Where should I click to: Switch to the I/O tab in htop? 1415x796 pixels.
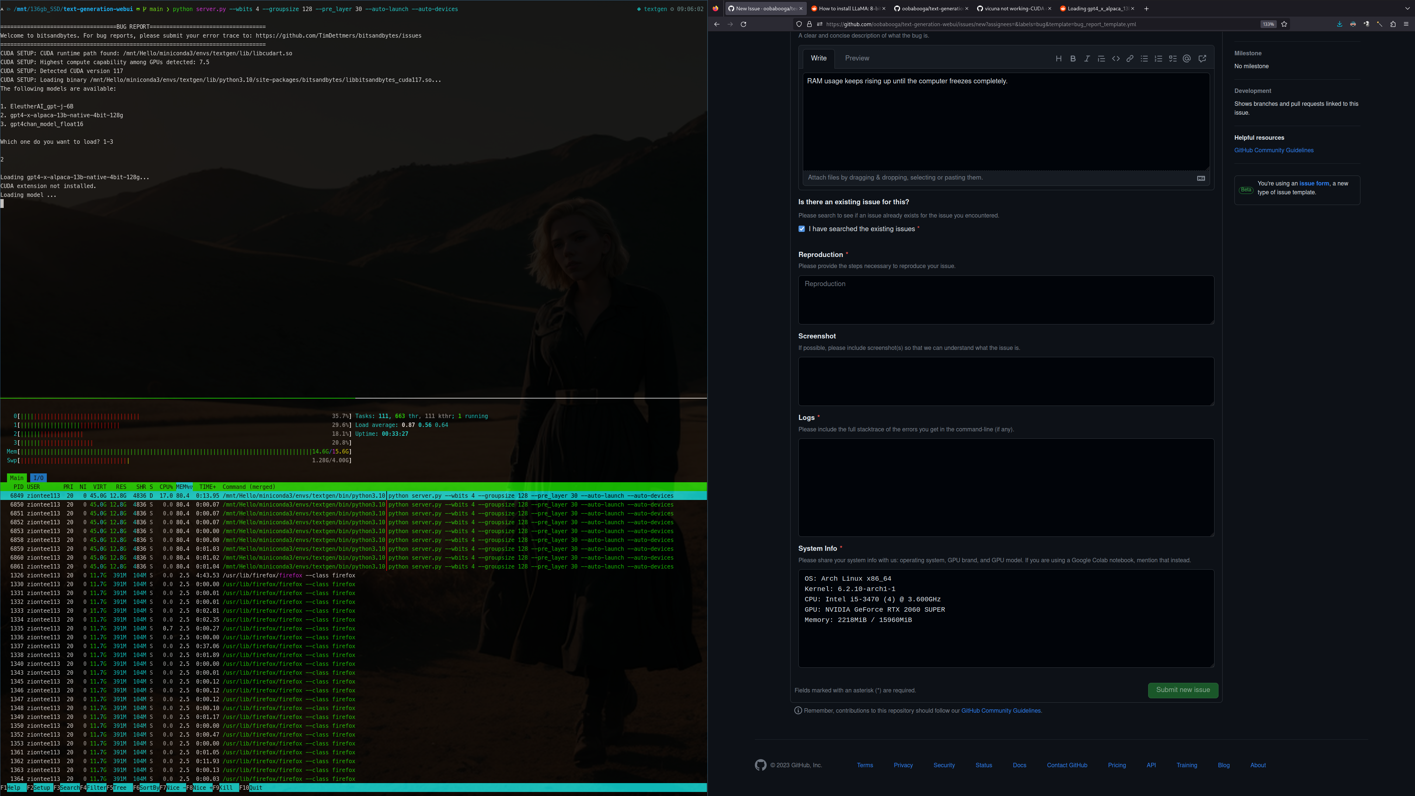click(38, 477)
